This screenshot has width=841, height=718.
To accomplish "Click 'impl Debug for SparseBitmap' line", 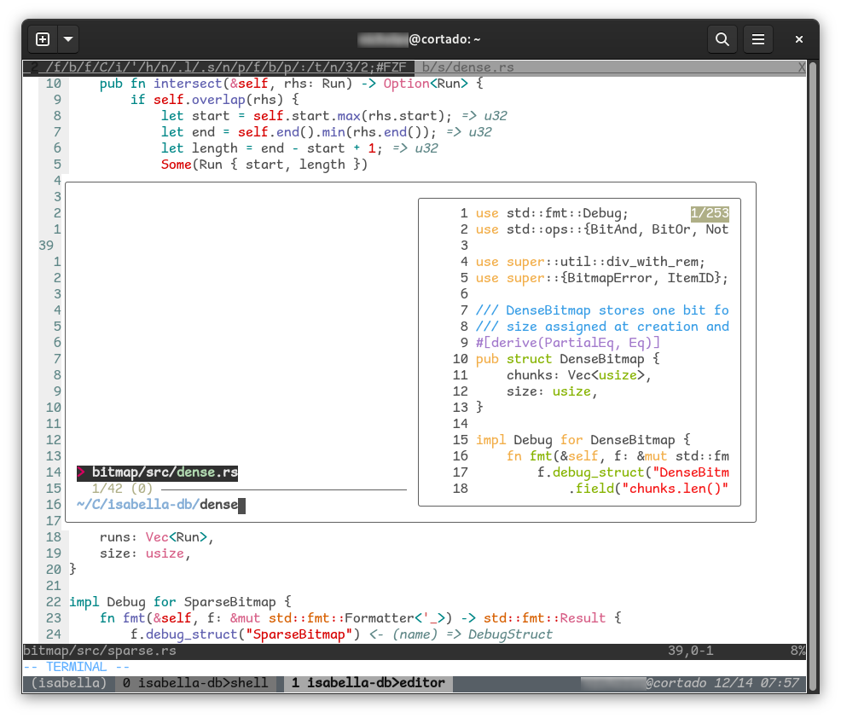I will (180, 602).
